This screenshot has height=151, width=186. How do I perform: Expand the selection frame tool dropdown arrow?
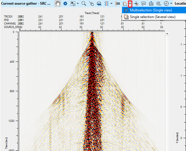[77, 3]
